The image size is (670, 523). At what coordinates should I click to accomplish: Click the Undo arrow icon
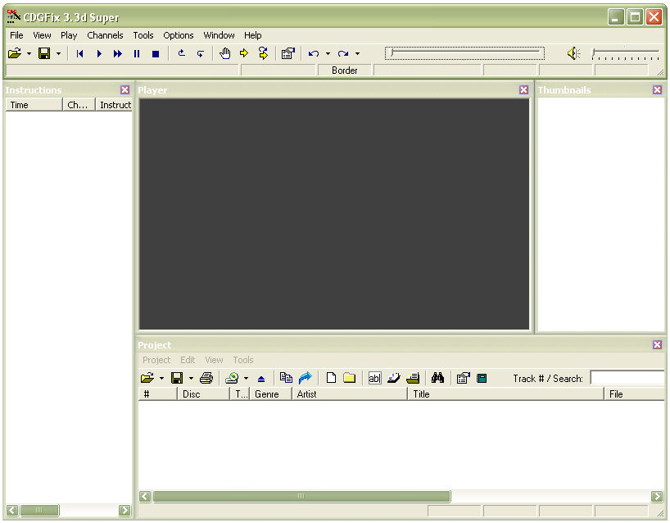(x=314, y=54)
